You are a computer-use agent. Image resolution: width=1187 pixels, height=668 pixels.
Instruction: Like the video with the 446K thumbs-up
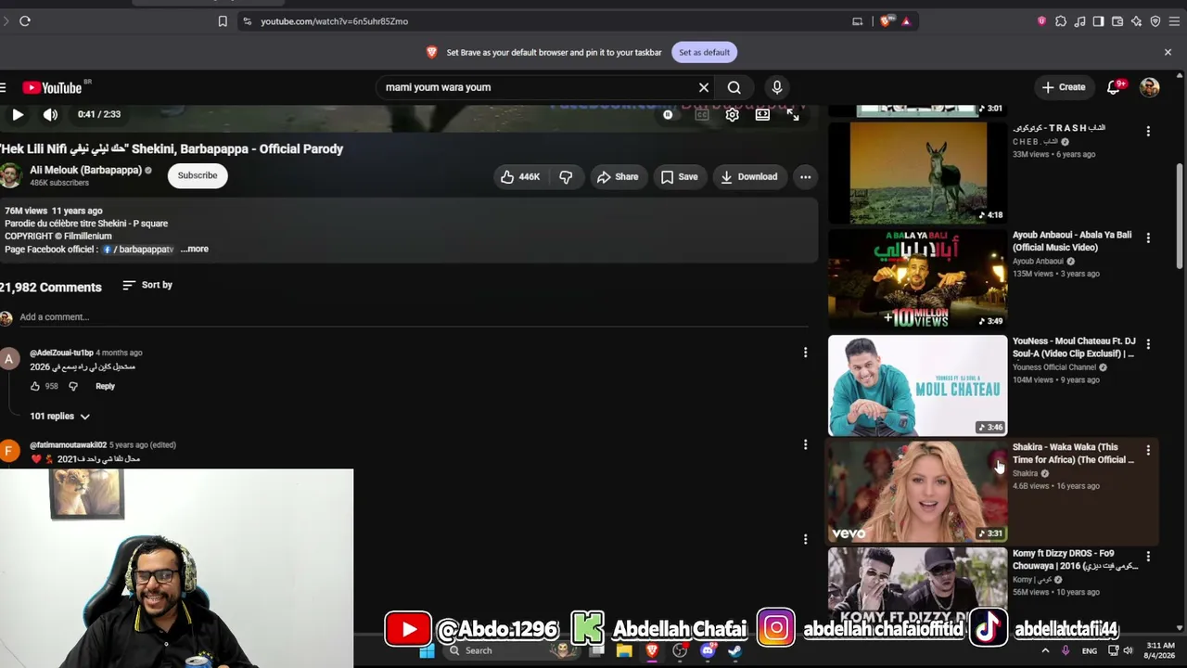tap(520, 177)
